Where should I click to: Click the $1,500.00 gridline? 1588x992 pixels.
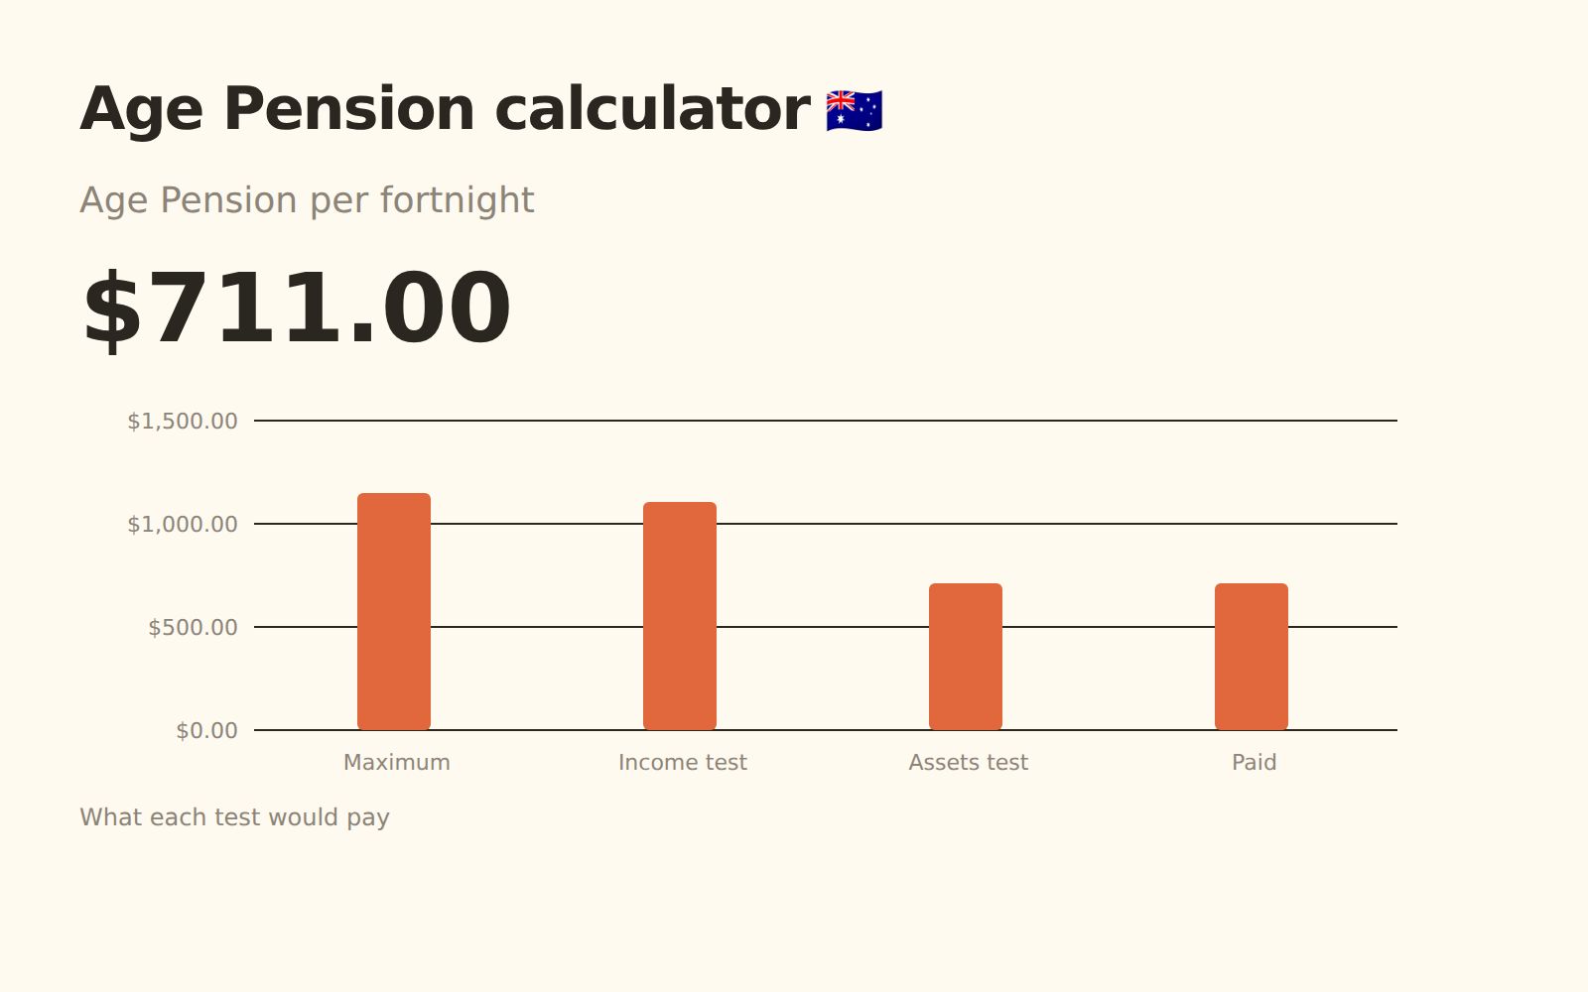tap(826, 421)
